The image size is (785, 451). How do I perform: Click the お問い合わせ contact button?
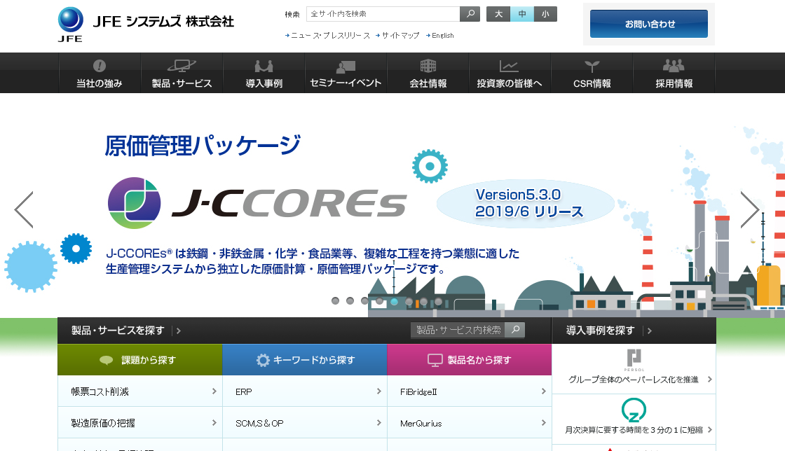[649, 24]
